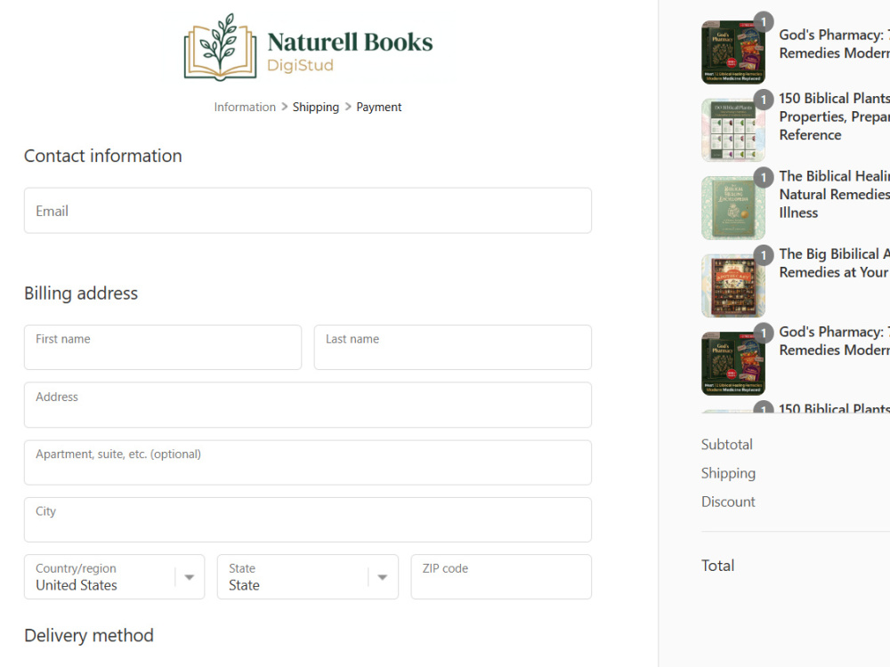Click the 'Contact information' heading
Viewport: 890px width, 667px height.
pyautogui.click(x=102, y=156)
